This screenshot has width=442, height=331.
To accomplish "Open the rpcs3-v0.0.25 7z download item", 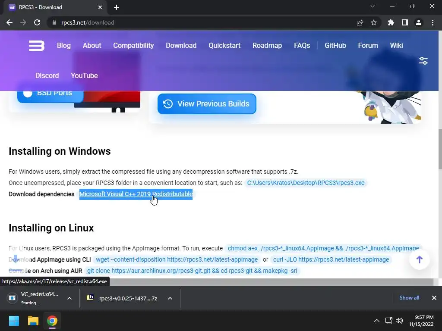I will 124,298.
